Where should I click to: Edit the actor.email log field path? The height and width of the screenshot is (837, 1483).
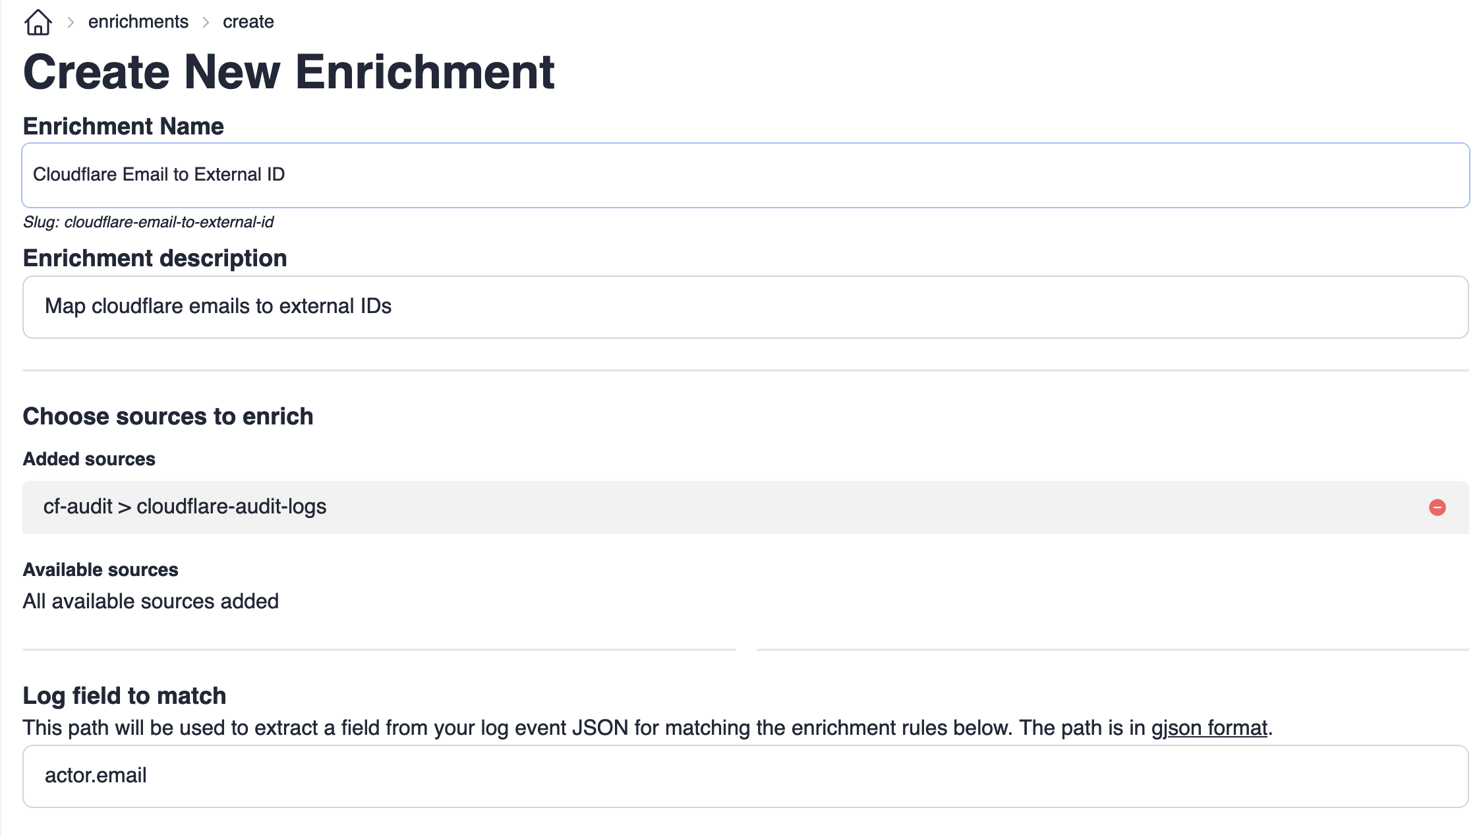point(745,776)
